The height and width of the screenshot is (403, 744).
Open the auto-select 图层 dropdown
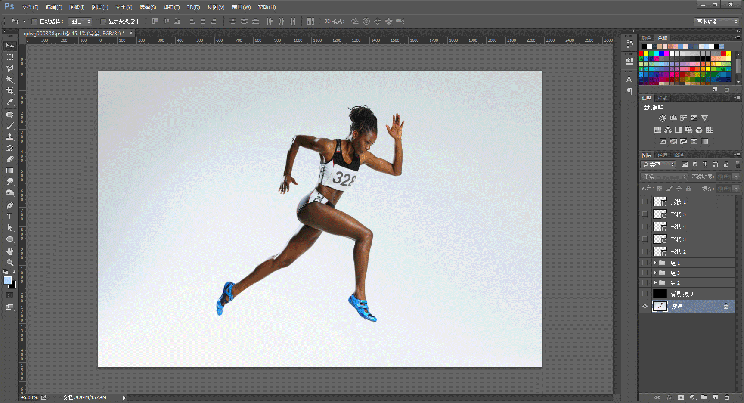click(80, 21)
